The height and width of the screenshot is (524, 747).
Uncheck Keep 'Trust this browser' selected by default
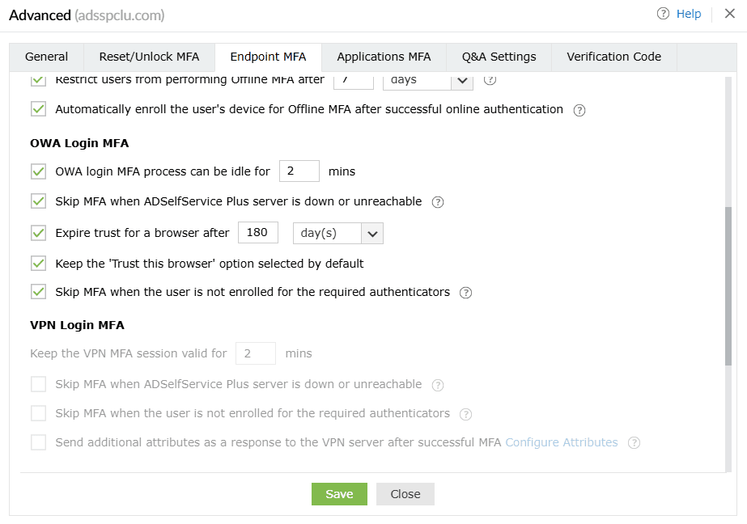tap(38, 264)
